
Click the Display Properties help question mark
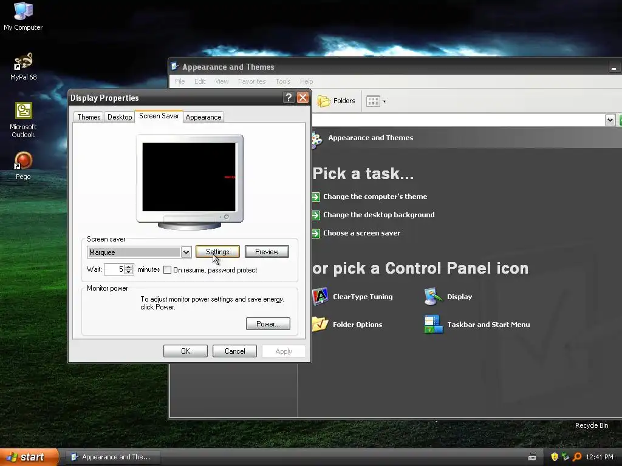point(289,98)
